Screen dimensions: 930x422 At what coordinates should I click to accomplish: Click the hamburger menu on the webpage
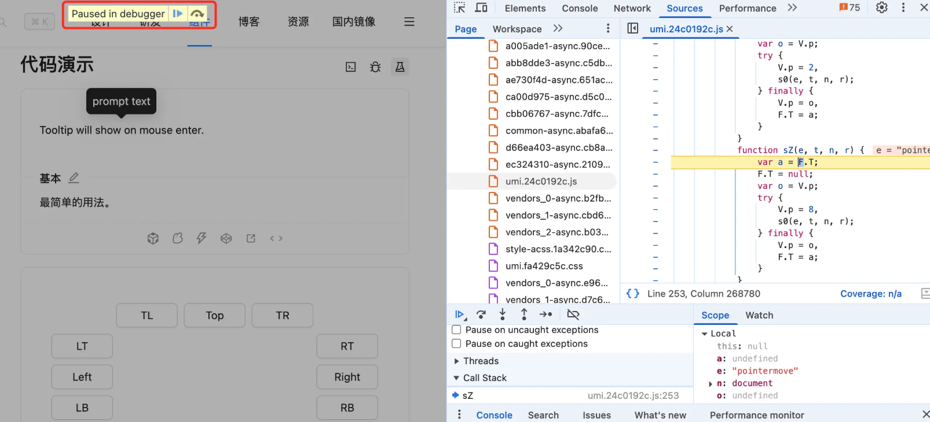coord(409,21)
